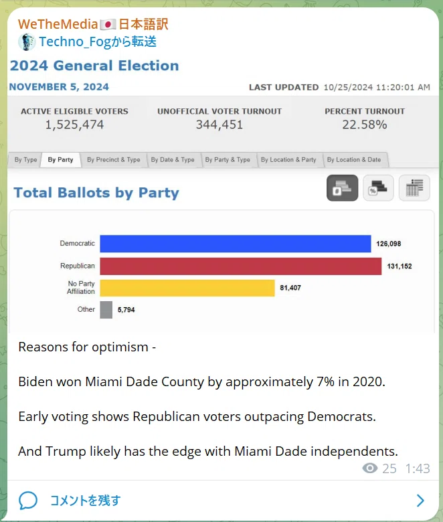
Task: Open the By Location & Date tab
Action: pos(354,160)
